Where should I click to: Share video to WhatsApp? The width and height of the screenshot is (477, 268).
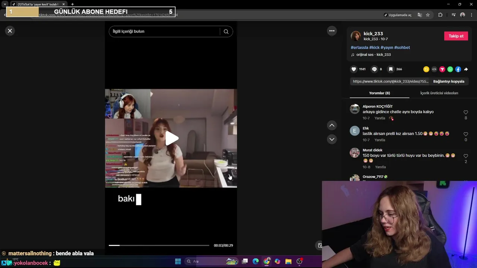[x=450, y=69]
